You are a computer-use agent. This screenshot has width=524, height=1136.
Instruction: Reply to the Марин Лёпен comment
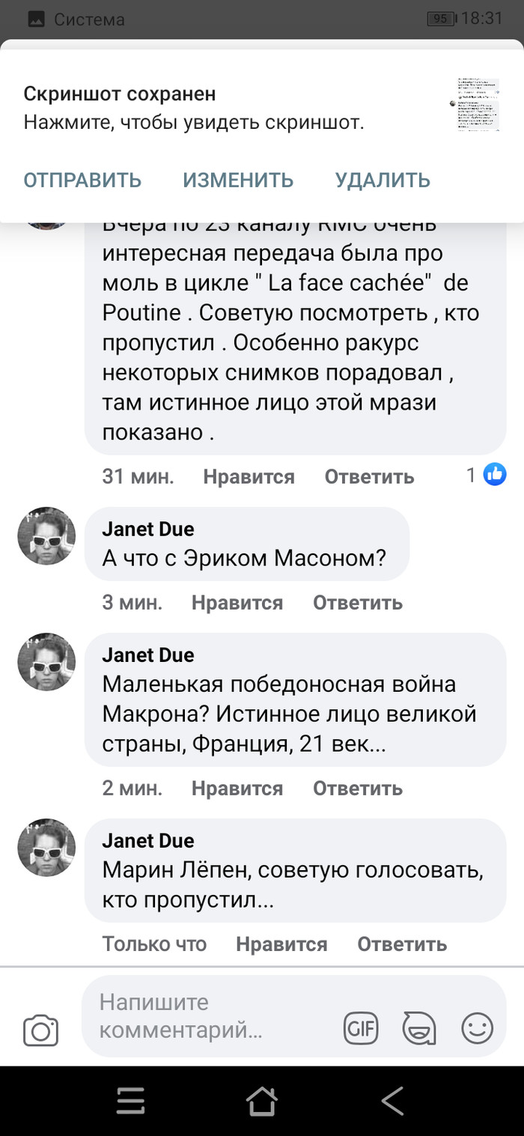point(402,944)
